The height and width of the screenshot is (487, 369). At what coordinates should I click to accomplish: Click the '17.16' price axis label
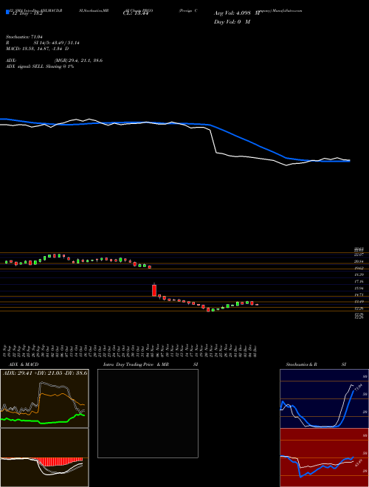(x=359, y=281)
